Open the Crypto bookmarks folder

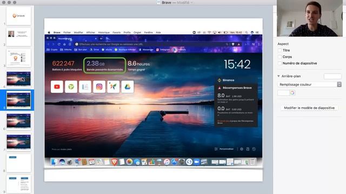(52, 50)
